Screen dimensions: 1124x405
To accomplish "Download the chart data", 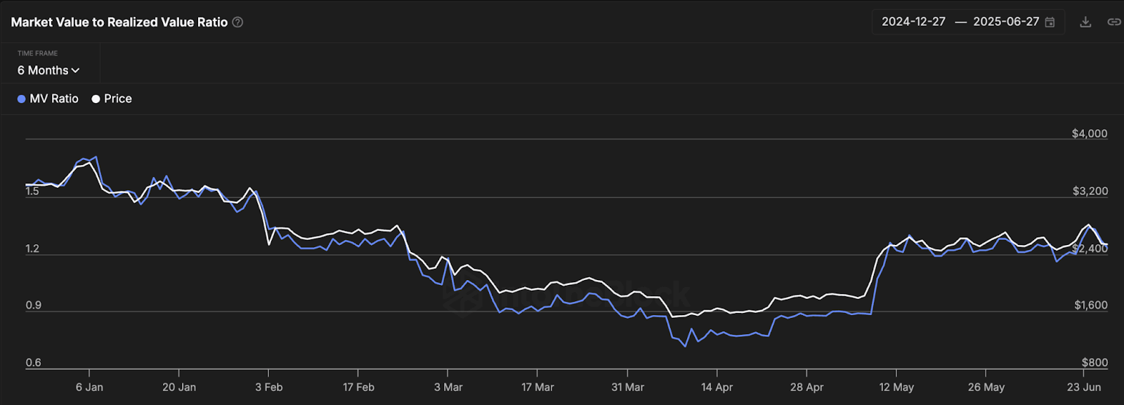I will [x=1085, y=22].
